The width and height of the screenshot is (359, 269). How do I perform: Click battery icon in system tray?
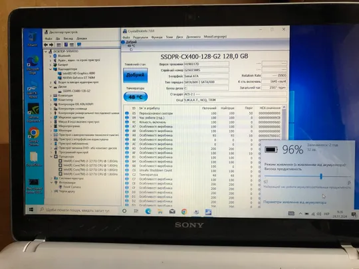click(x=306, y=214)
